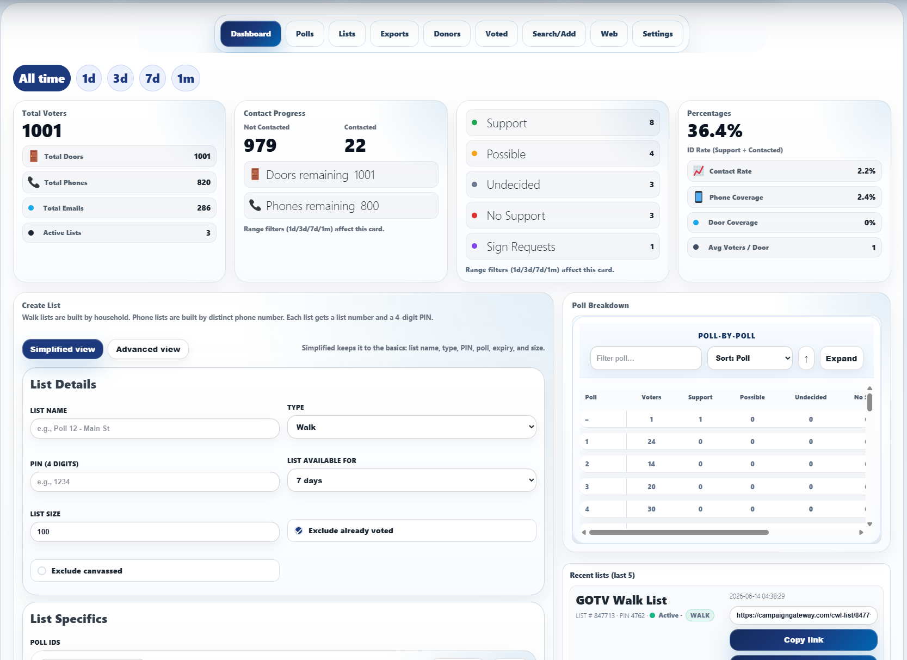Click the Filter poll input
Viewport: 907px width, 660px height.
646,358
